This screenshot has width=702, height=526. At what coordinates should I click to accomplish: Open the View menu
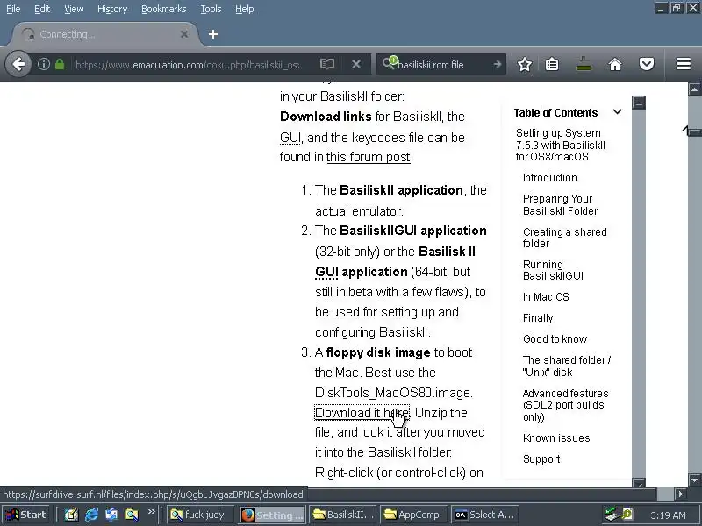74,9
